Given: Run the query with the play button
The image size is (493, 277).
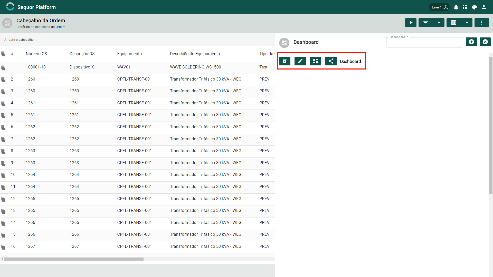Looking at the screenshot, I should pos(411,23).
